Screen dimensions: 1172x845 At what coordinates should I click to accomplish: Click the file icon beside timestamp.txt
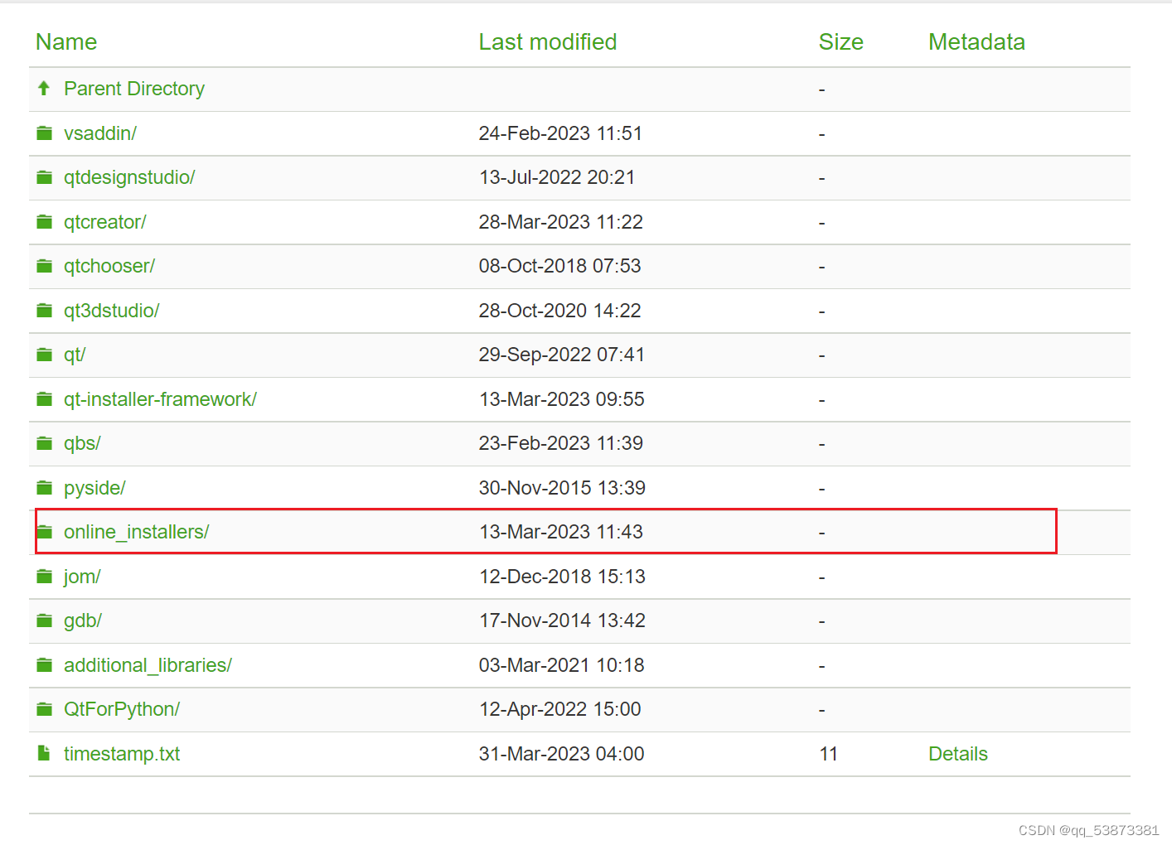(x=44, y=753)
